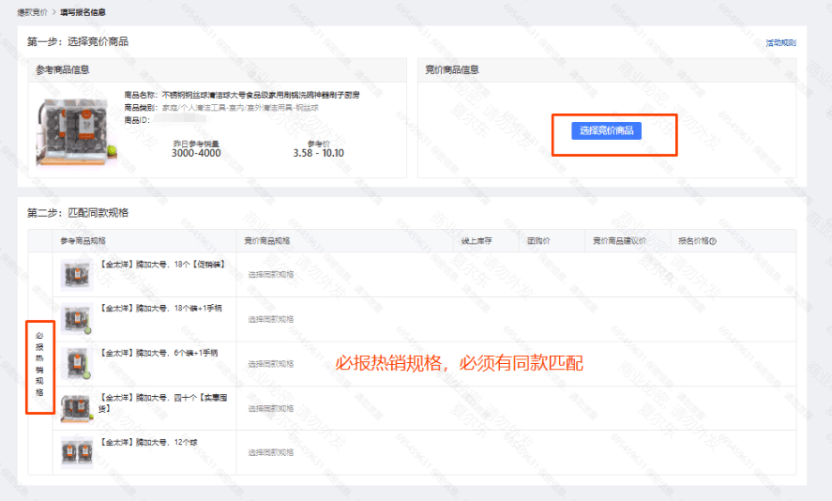Open 选择同款规格 dropdown for 12个球 row

[271, 452]
